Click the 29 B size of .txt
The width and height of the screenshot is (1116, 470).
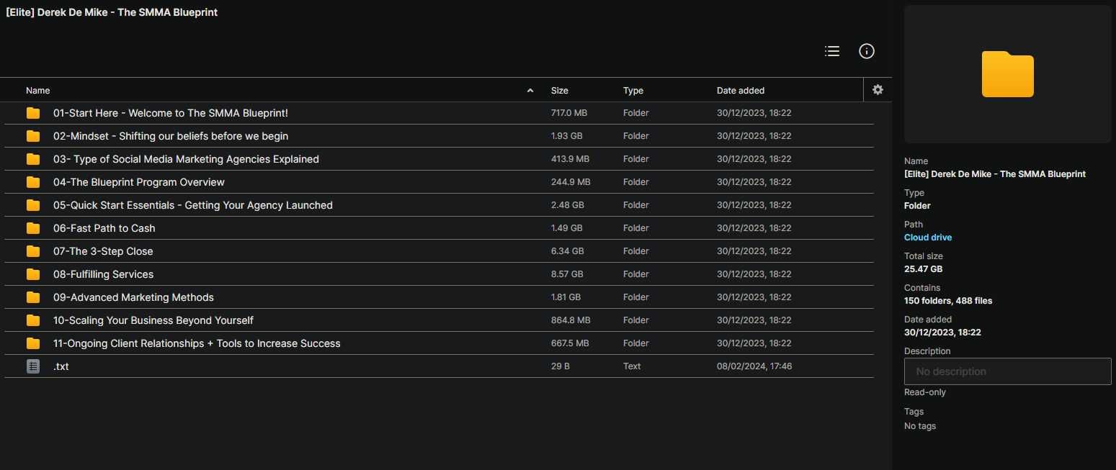coord(561,366)
